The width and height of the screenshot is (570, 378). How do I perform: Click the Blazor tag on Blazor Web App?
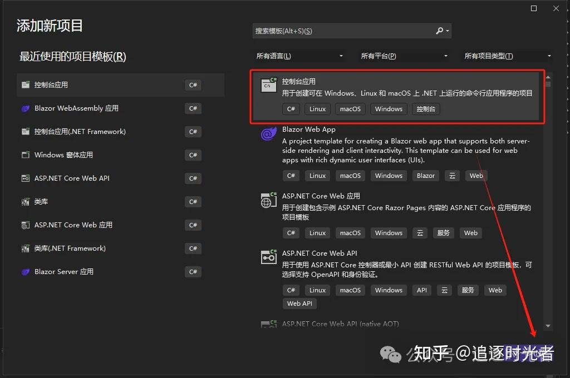425,176
